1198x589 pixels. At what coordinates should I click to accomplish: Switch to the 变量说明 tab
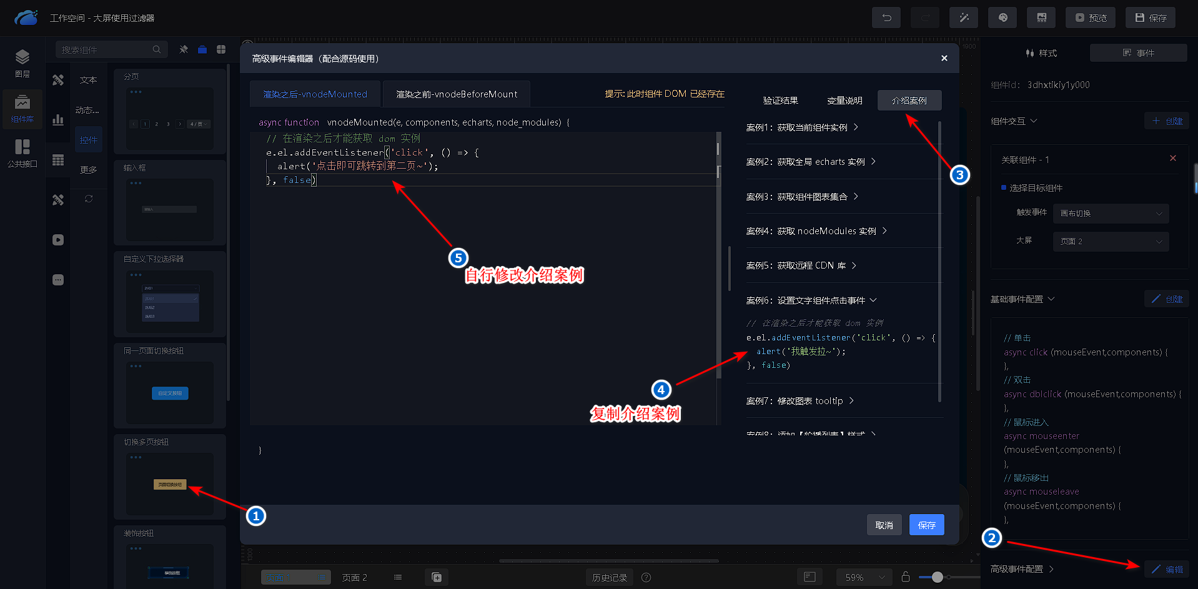[844, 101]
